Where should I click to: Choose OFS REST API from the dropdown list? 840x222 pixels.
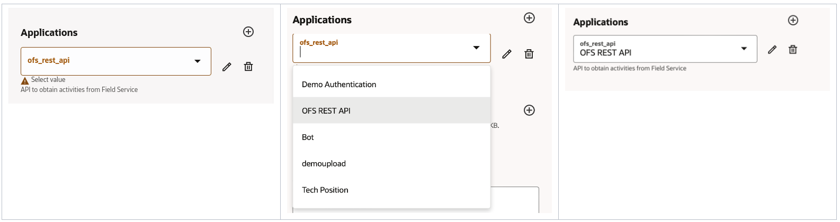[326, 111]
